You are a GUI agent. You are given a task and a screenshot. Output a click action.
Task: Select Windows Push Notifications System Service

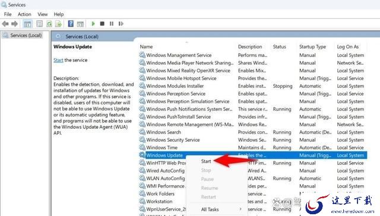click(x=253, y=109)
